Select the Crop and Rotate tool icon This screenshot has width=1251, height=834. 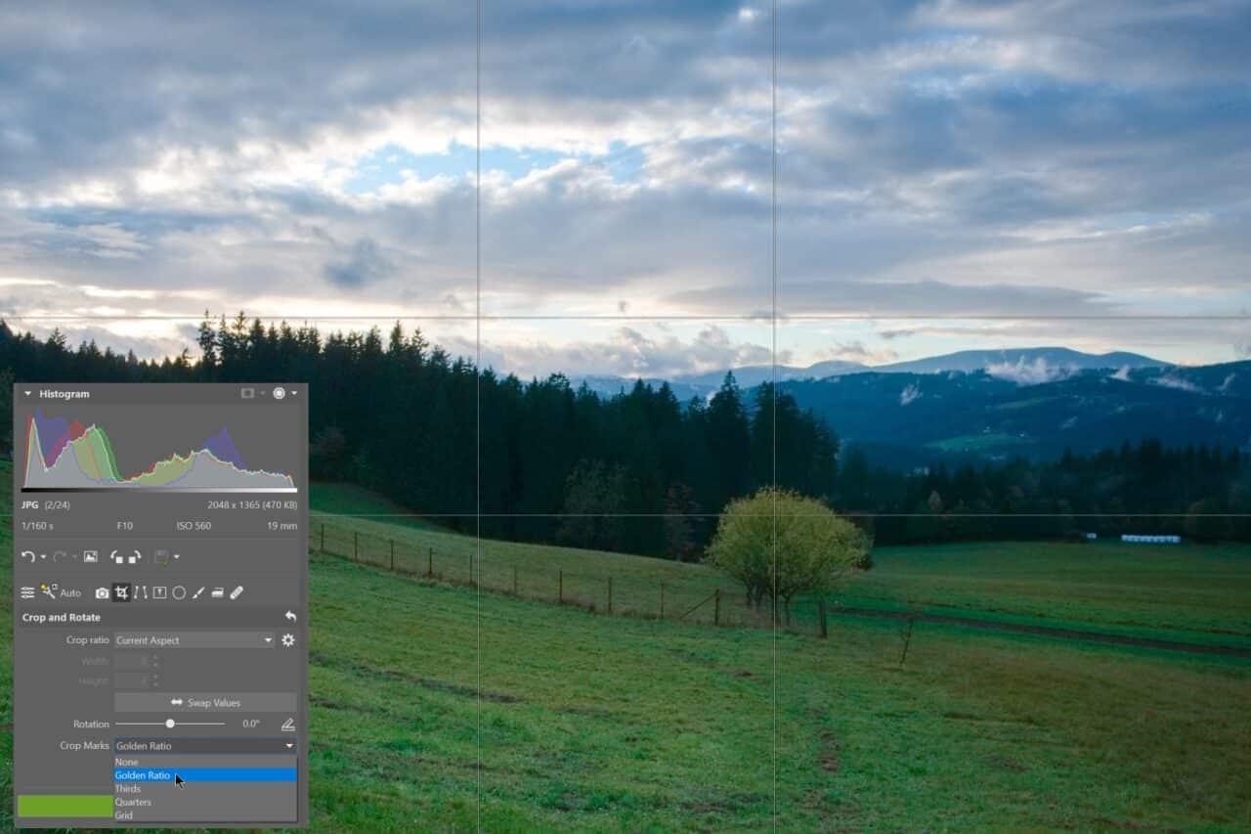click(x=122, y=593)
